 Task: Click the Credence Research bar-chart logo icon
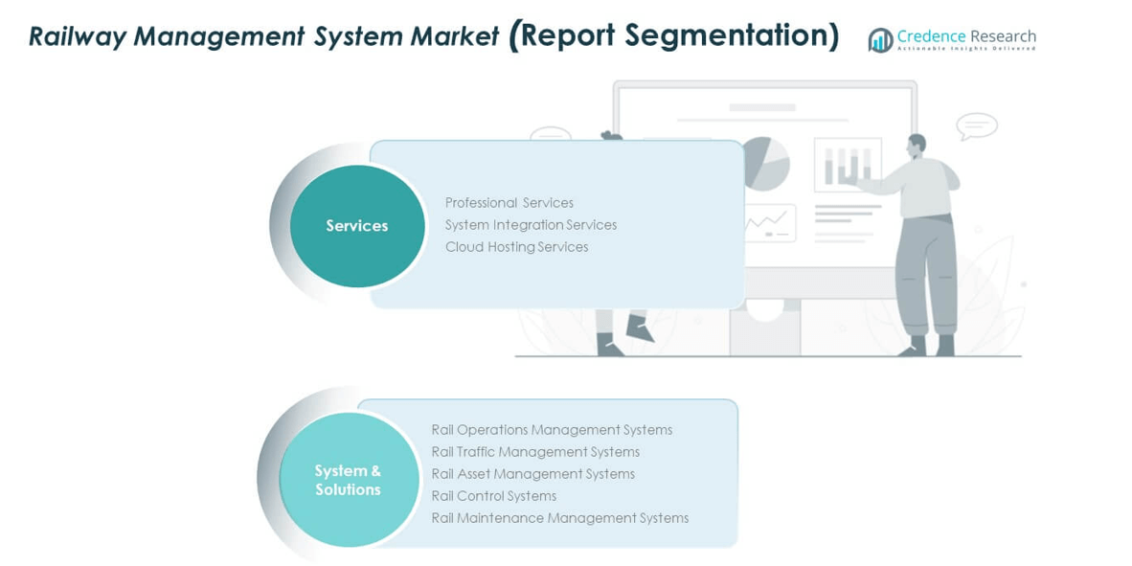pos(880,39)
